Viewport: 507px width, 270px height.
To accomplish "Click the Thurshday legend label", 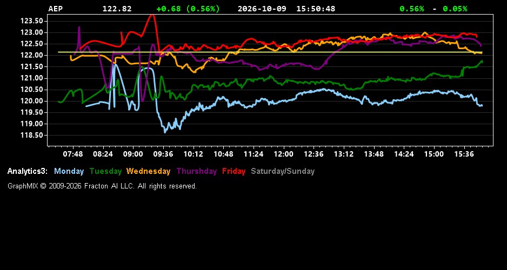I will click(x=197, y=172).
